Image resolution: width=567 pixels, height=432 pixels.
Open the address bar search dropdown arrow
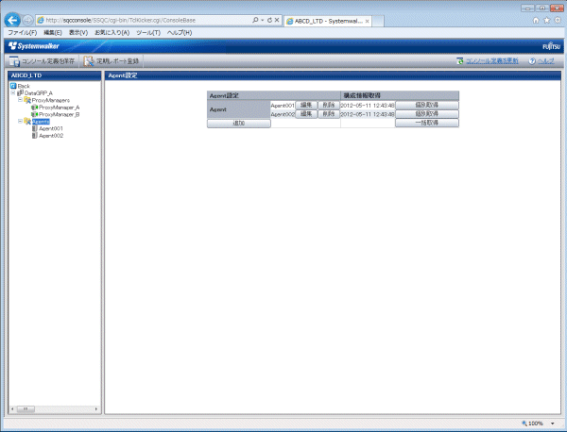click(263, 20)
